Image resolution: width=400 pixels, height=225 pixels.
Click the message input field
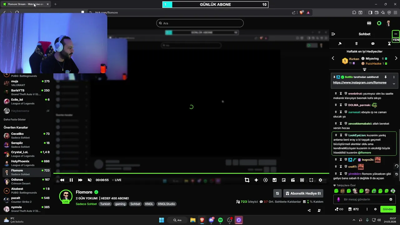click(365, 199)
